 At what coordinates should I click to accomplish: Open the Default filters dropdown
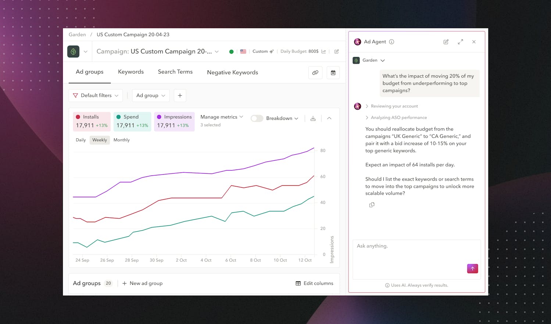(x=95, y=95)
